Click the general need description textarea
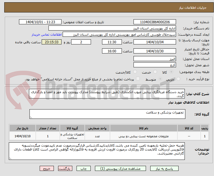Screen dimensions: 214x176 107,94
